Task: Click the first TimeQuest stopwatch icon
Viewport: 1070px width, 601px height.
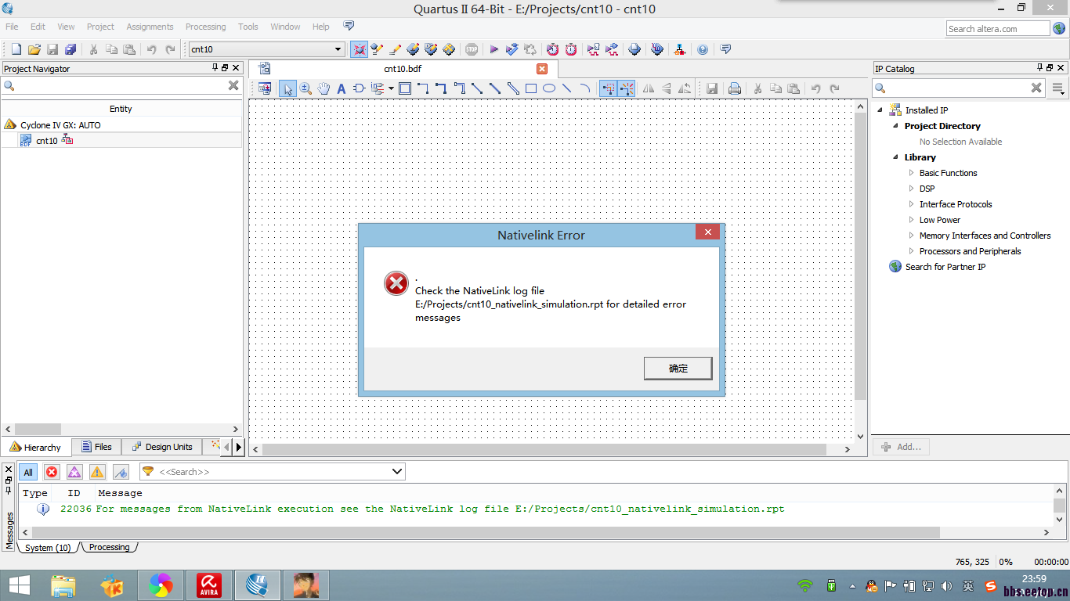Action: click(553, 49)
